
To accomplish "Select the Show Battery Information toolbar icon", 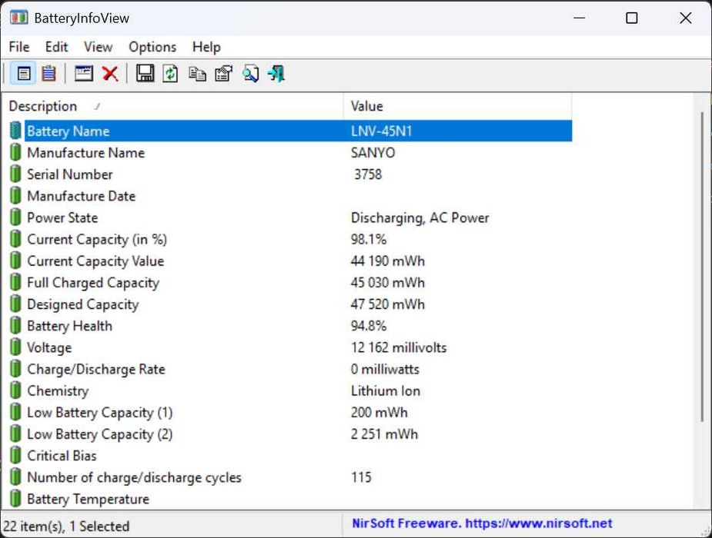I will pyautogui.click(x=24, y=74).
